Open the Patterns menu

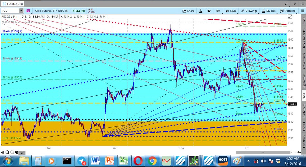pyautogui.click(x=288, y=11)
